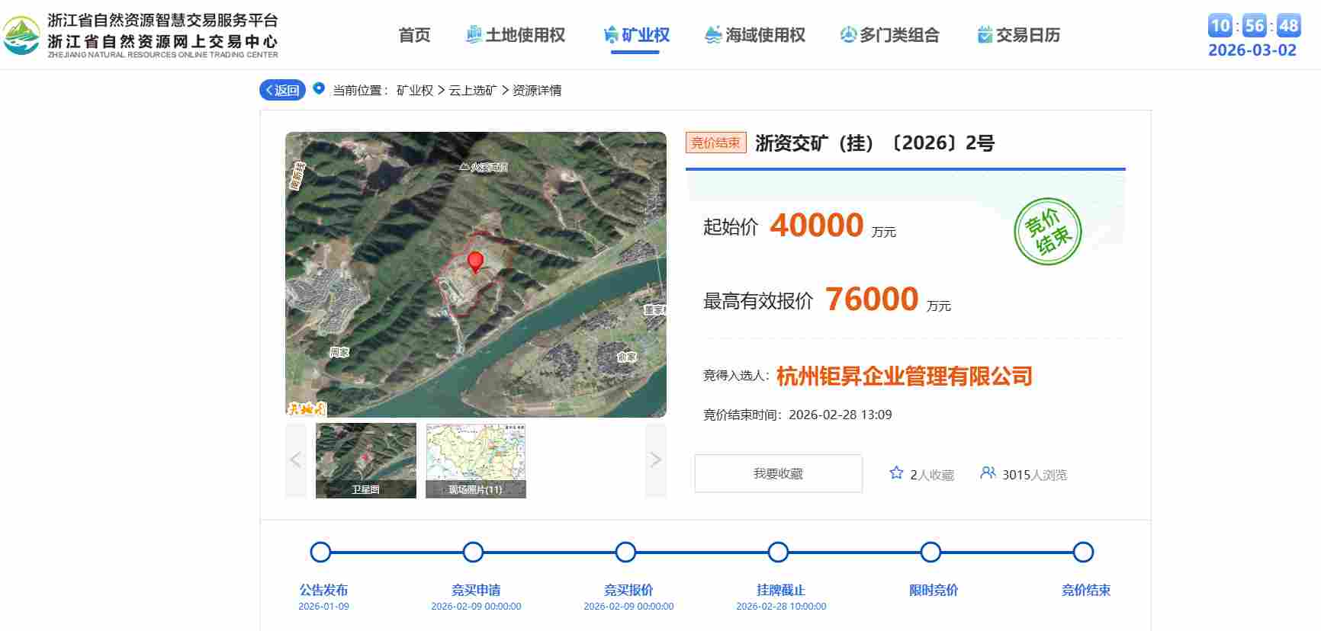Click the 公告发布 stage label

(x=323, y=590)
